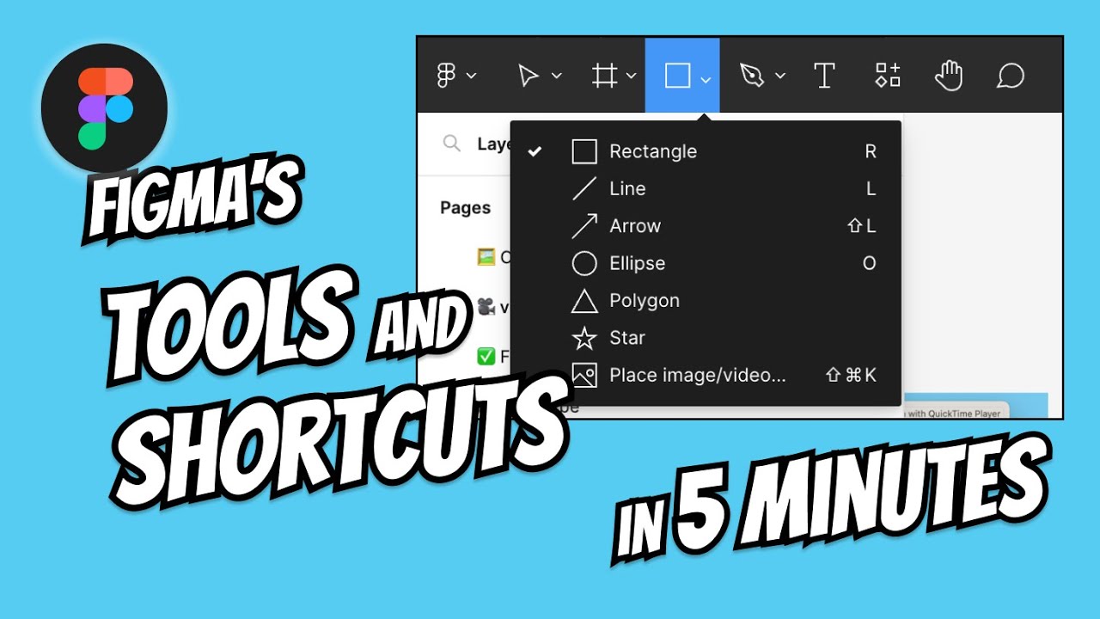
Task: Select the Text tool
Action: [x=824, y=76]
